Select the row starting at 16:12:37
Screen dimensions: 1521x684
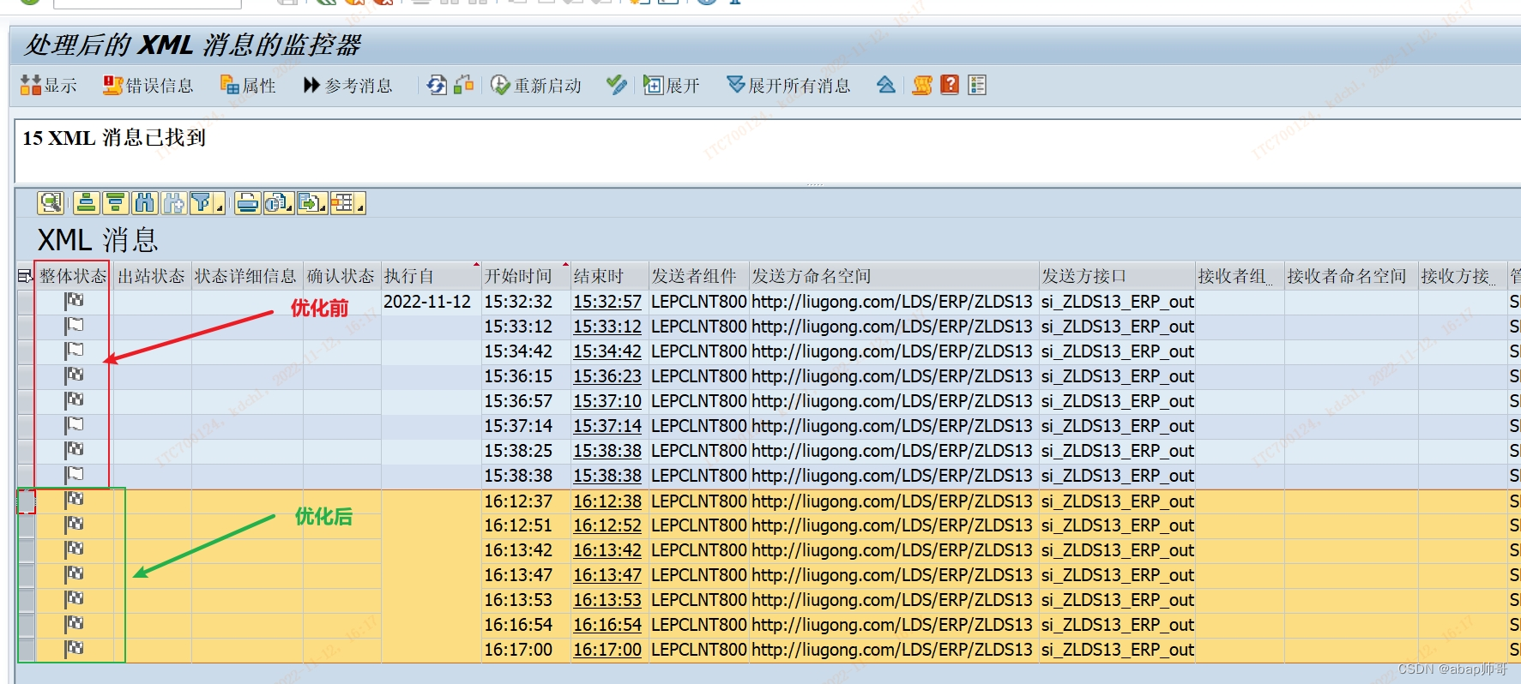26,501
